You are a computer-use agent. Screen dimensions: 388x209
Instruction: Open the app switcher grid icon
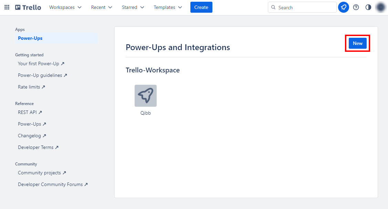[7, 7]
